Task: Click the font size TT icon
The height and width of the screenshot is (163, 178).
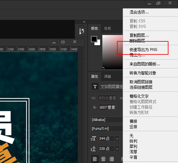Action: click(93, 138)
